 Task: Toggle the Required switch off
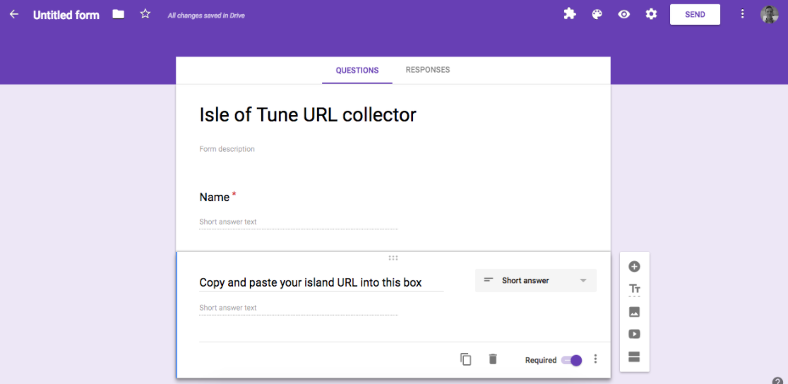click(x=571, y=361)
